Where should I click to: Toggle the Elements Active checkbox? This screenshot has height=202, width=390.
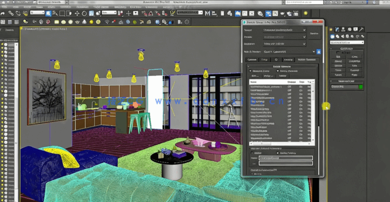251,71
